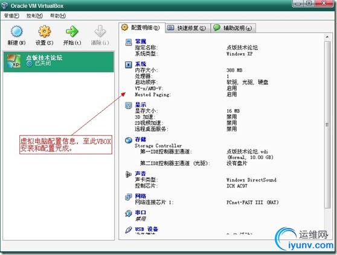Open the 控制(M) menu
This screenshot has width=337, height=255.
(x=34, y=16)
